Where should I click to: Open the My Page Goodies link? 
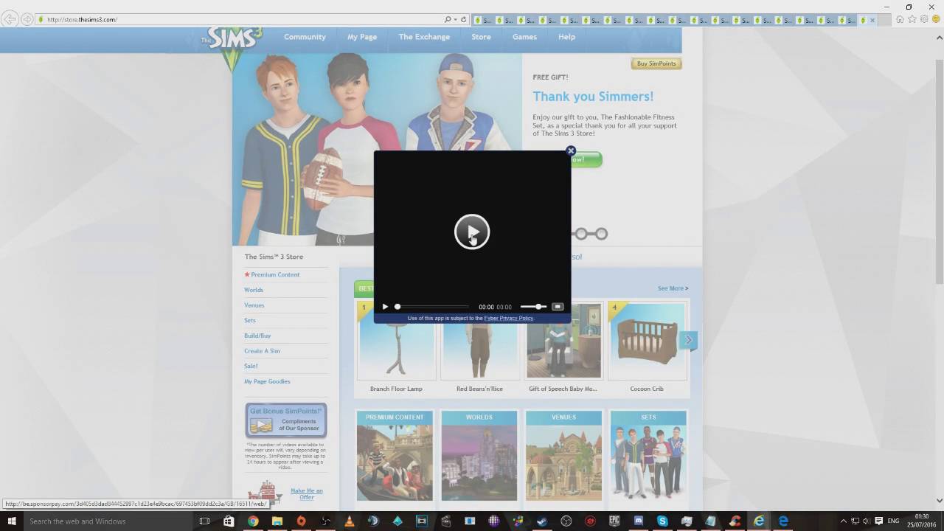[x=267, y=381]
